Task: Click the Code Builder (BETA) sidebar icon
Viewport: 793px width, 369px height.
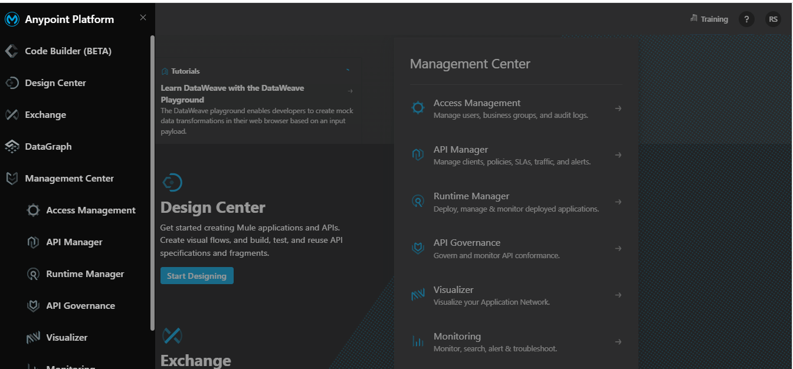Action: pyautogui.click(x=12, y=51)
